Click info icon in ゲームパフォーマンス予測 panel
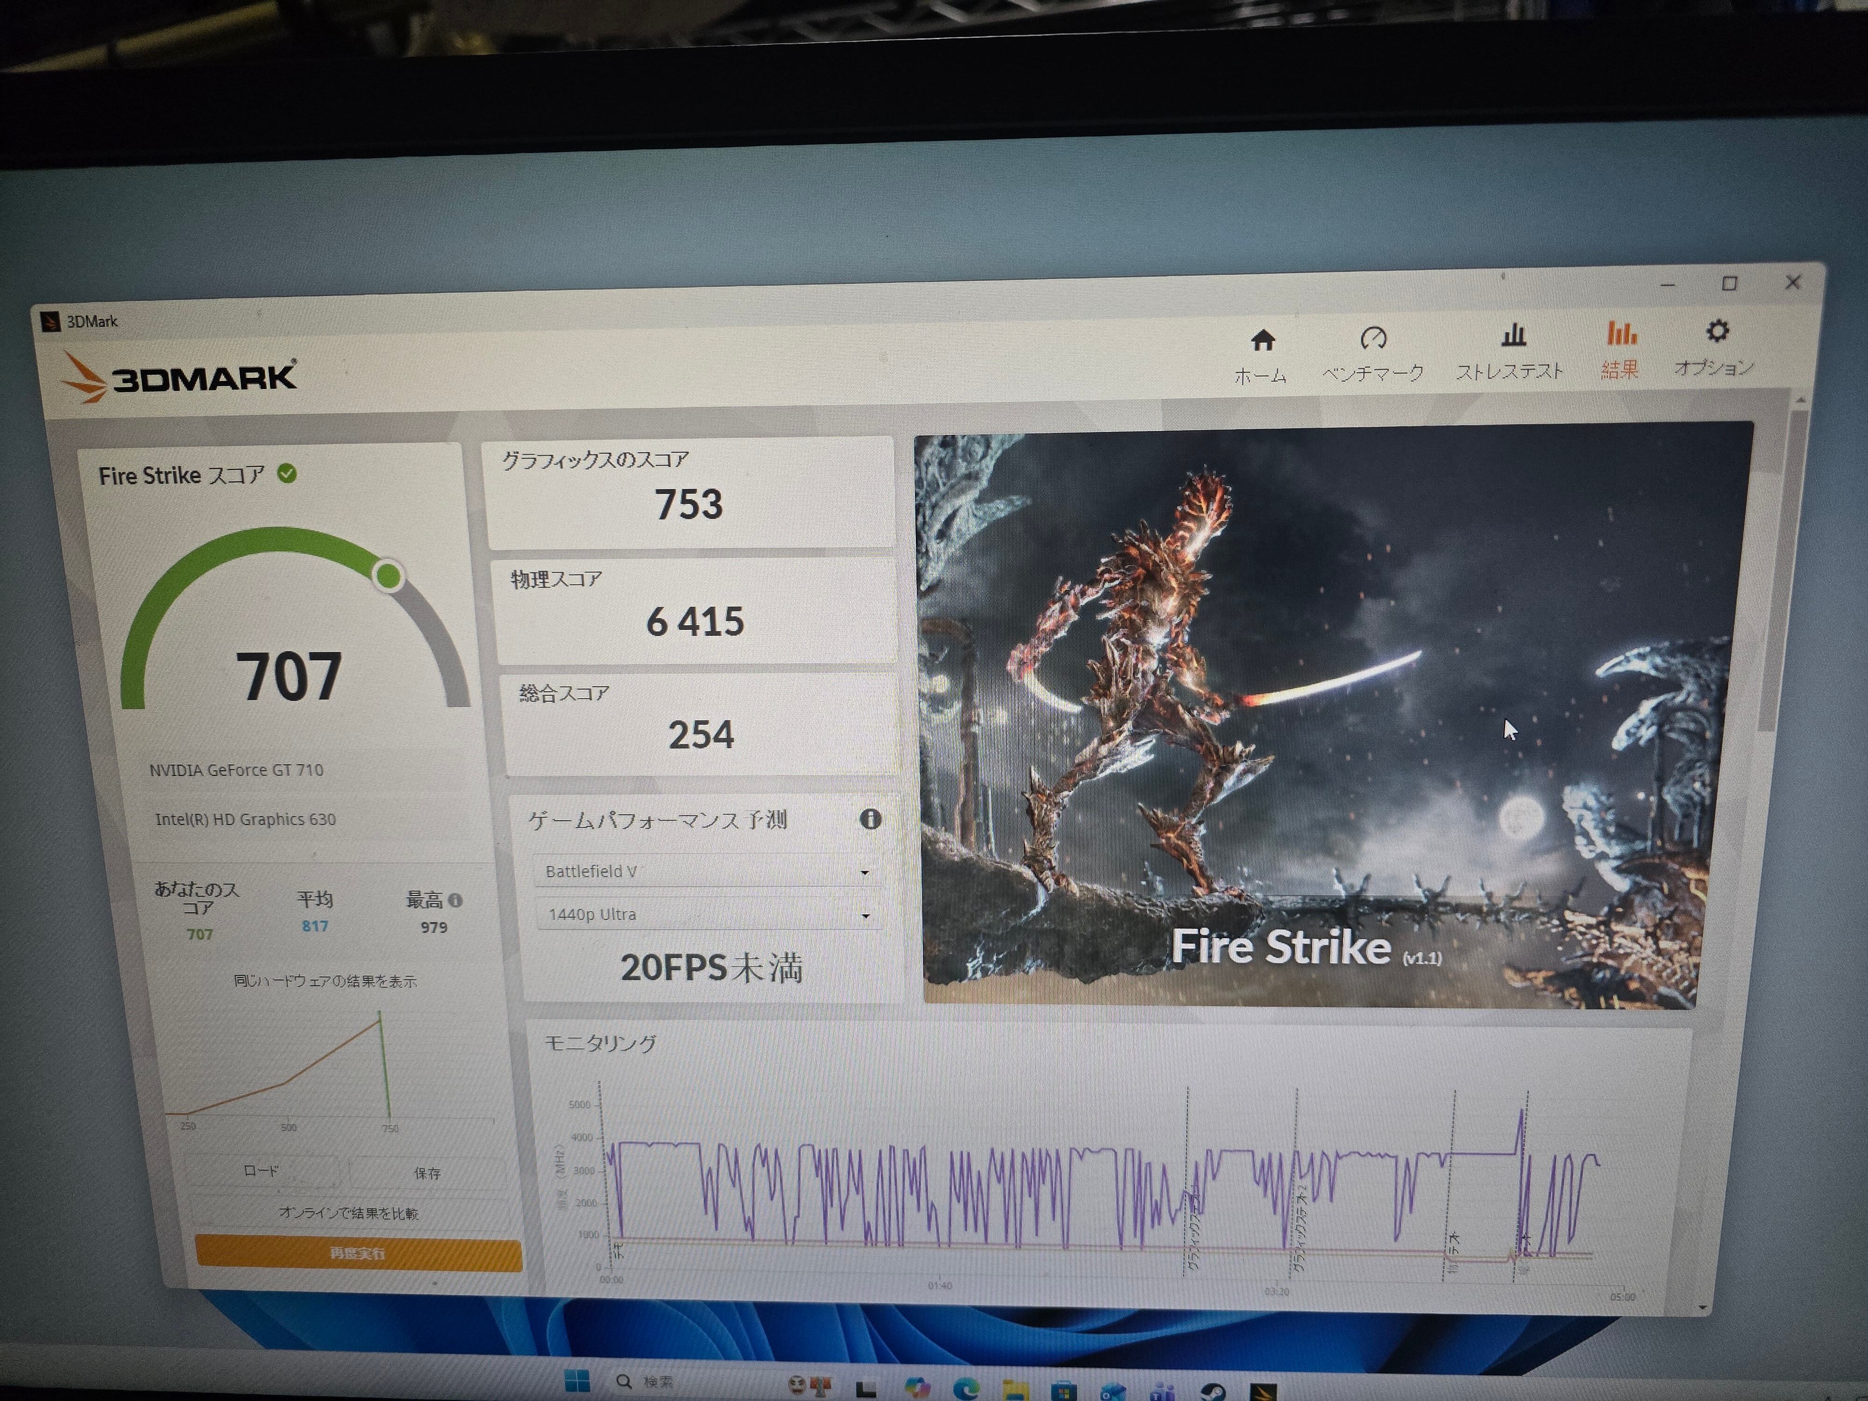 click(x=870, y=818)
